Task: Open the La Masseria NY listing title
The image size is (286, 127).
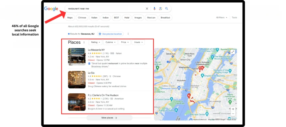Action: (x=96, y=50)
